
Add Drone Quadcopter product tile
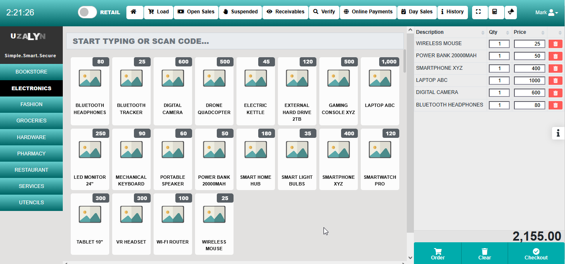pos(214,91)
